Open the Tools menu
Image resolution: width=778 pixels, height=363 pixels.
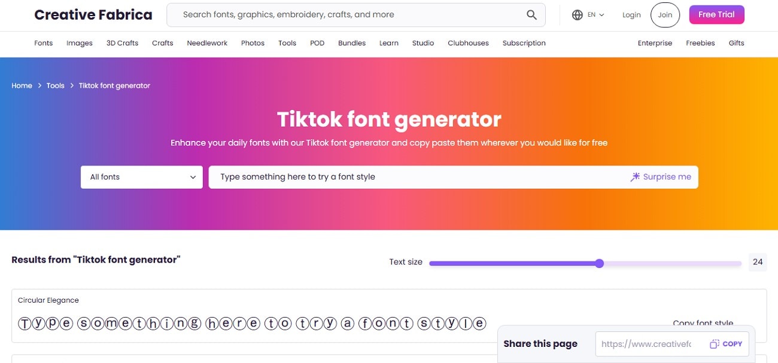[287, 43]
